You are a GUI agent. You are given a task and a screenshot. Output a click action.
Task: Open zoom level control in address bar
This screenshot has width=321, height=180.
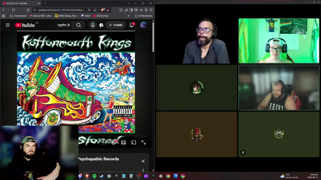coord(89,10)
